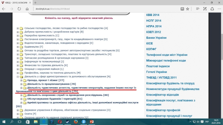Open the Share icon in Edge toolbar
The width and height of the screenshot is (223, 125).
coord(212,9)
